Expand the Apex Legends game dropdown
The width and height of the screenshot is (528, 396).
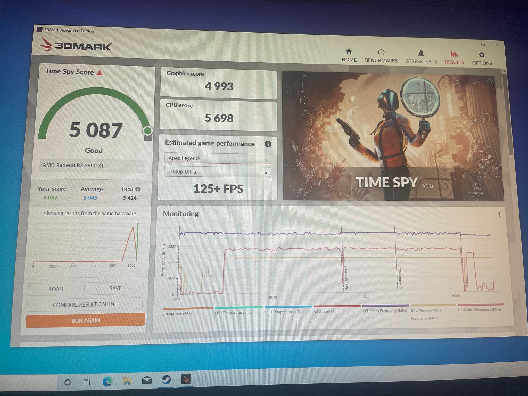tap(218, 159)
